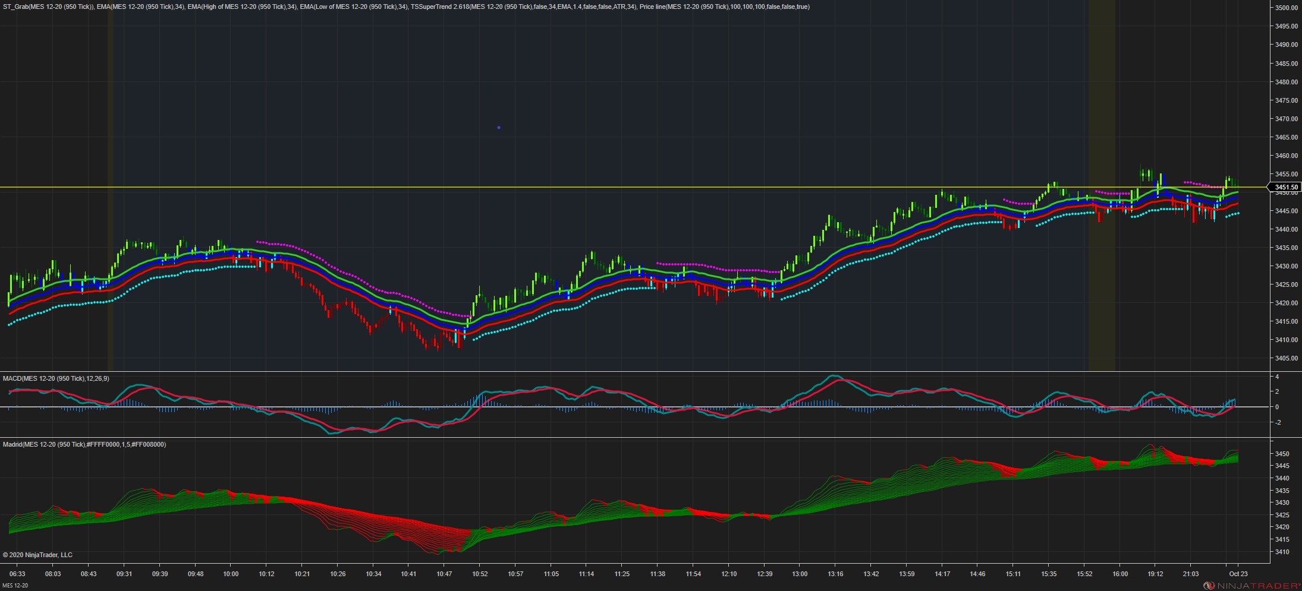
Task: Select the MES 12-20 chart tab
Action: point(15,586)
